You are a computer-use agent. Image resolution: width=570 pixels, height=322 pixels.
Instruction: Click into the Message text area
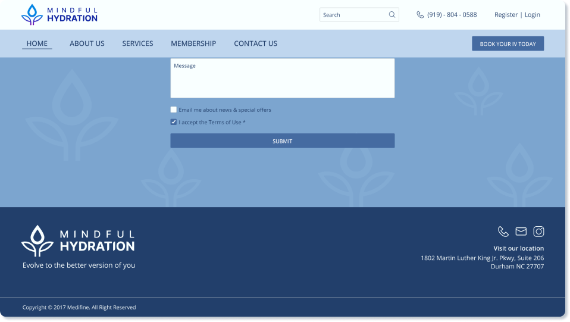[x=283, y=78]
